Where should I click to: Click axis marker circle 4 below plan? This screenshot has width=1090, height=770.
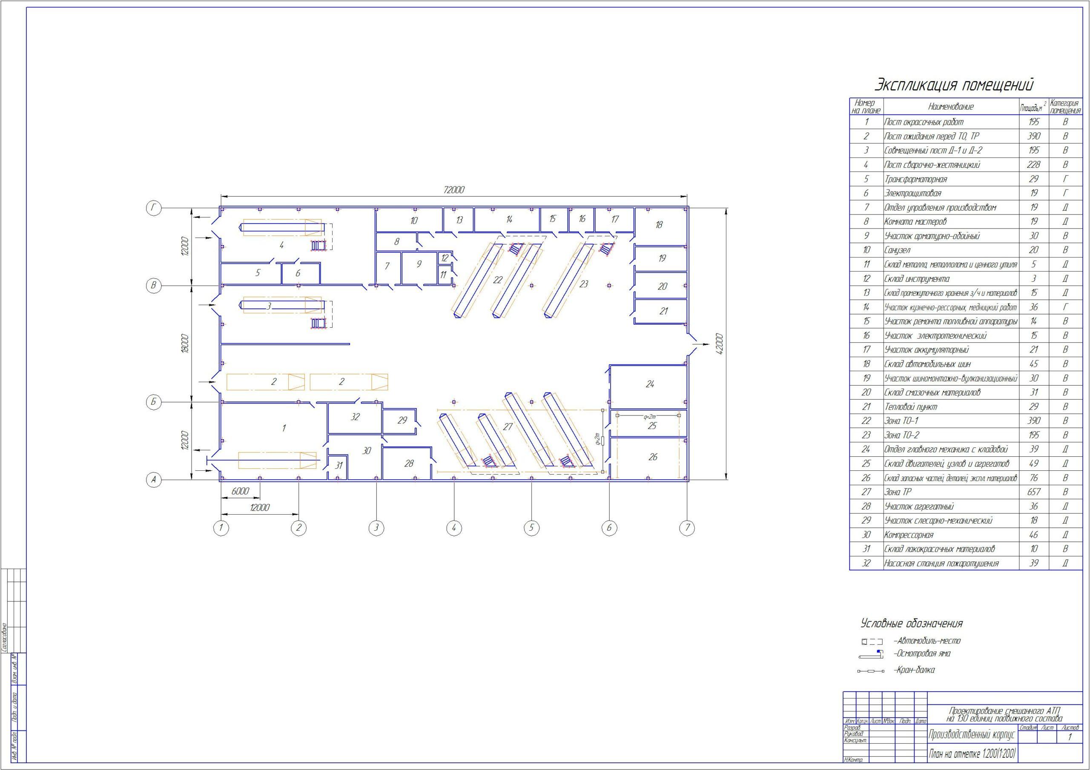(x=454, y=527)
